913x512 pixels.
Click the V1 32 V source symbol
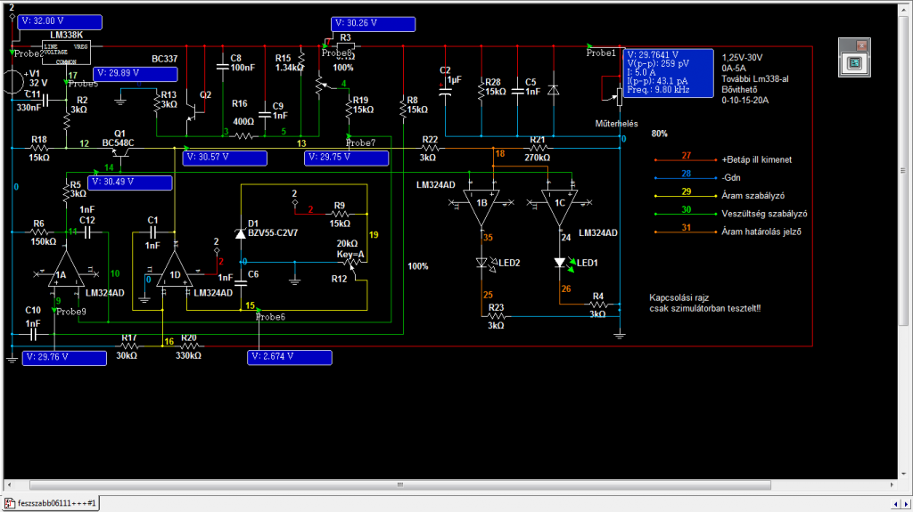(11, 78)
